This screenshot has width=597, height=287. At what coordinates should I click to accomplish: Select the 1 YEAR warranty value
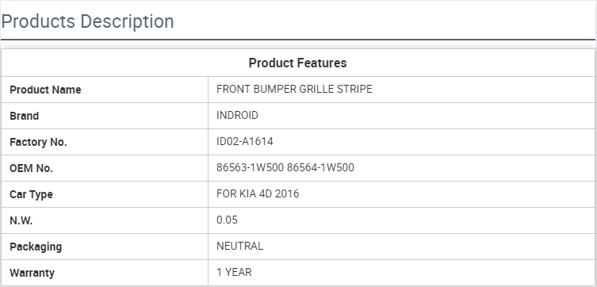coord(234,273)
